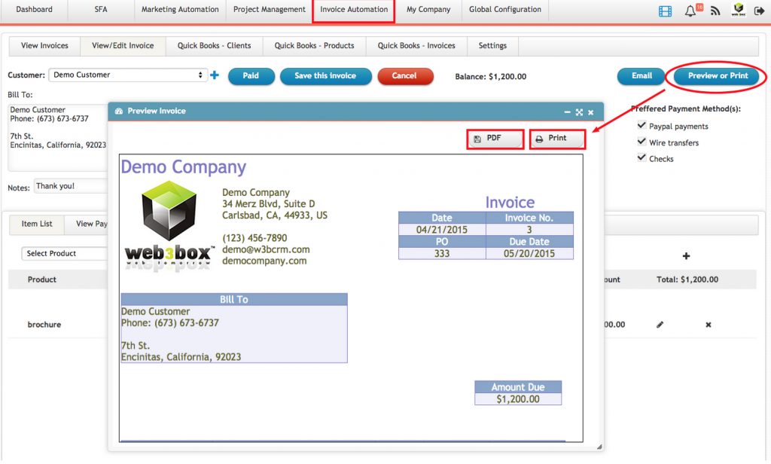Open Project Management menu
This screenshot has width=771, height=464.
(270, 9)
